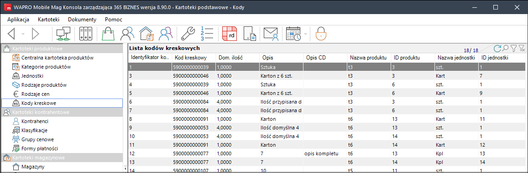The width and height of the screenshot is (528, 173).
Task: Click the device with document toolbar icon
Action: pyautogui.click(x=250, y=34)
